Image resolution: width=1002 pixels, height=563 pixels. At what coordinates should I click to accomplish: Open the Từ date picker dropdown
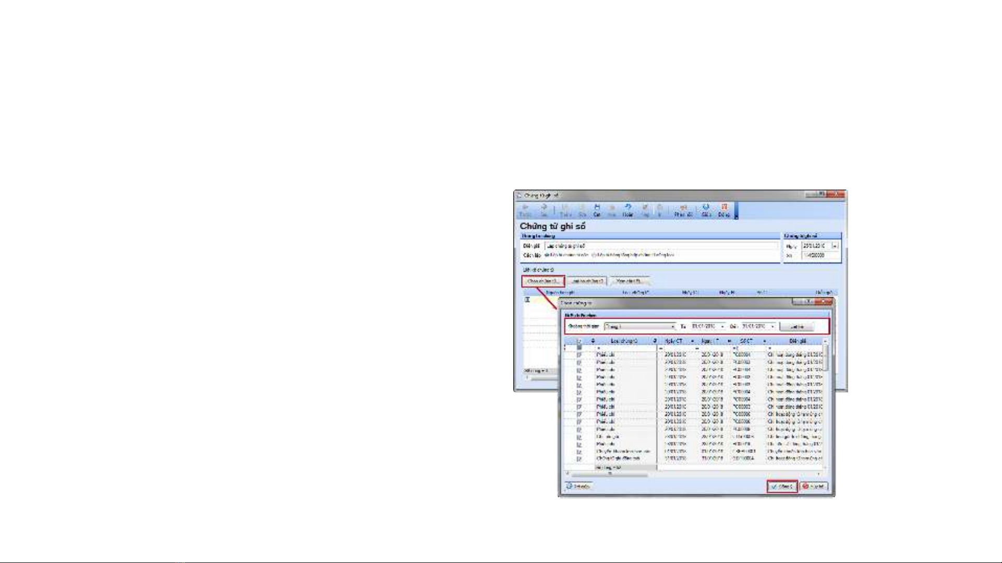point(722,327)
